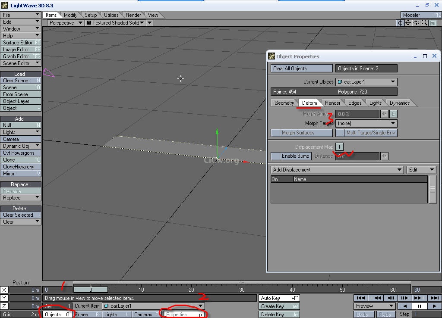Click the viewport Rotate view icon
Image resolution: width=442 pixels, height=318 pixels.
click(x=417, y=23)
